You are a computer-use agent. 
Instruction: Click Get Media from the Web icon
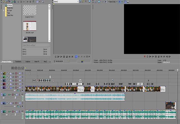[15, 2]
